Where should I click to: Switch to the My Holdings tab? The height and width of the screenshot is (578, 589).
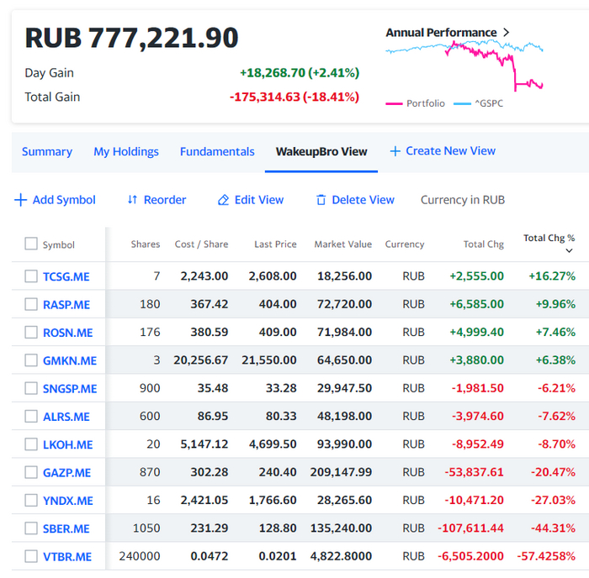(126, 152)
